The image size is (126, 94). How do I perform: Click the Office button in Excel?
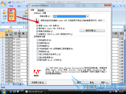pos(3,4)
